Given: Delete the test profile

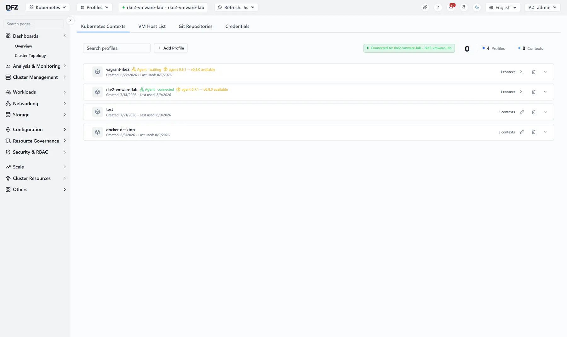Looking at the screenshot, I should click(534, 112).
